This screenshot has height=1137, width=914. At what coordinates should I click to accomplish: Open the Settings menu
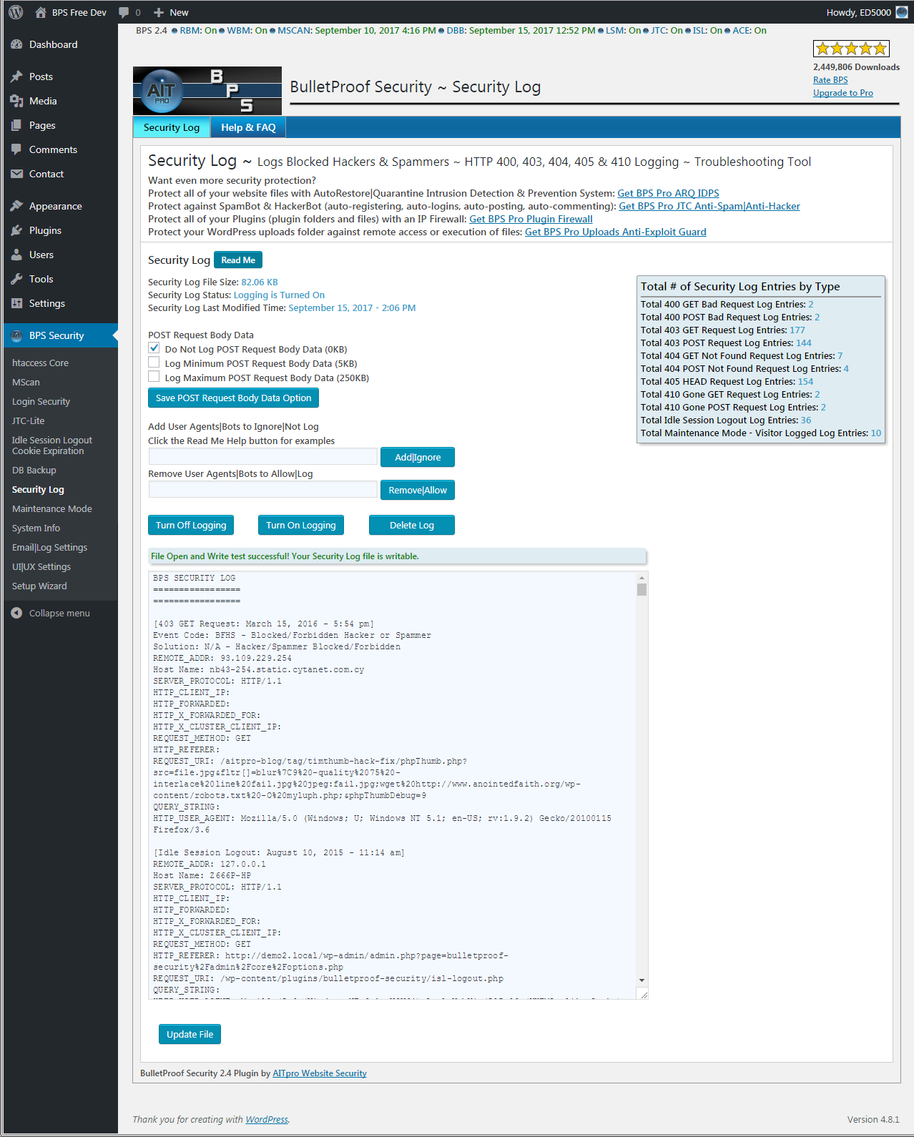60,303
